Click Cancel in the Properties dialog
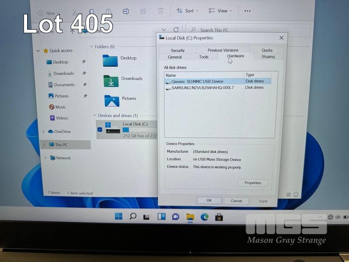 pyautogui.click(x=236, y=201)
